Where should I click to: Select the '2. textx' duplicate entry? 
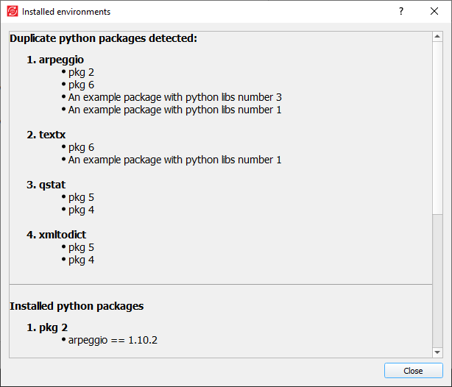pos(52,135)
